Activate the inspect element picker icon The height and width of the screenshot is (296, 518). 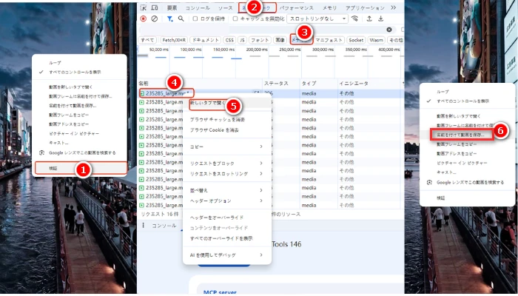click(144, 7)
